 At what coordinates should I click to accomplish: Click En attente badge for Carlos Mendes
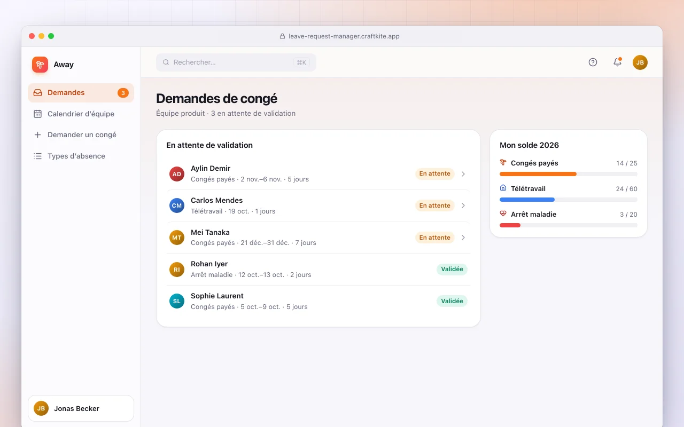pyautogui.click(x=435, y=205)
